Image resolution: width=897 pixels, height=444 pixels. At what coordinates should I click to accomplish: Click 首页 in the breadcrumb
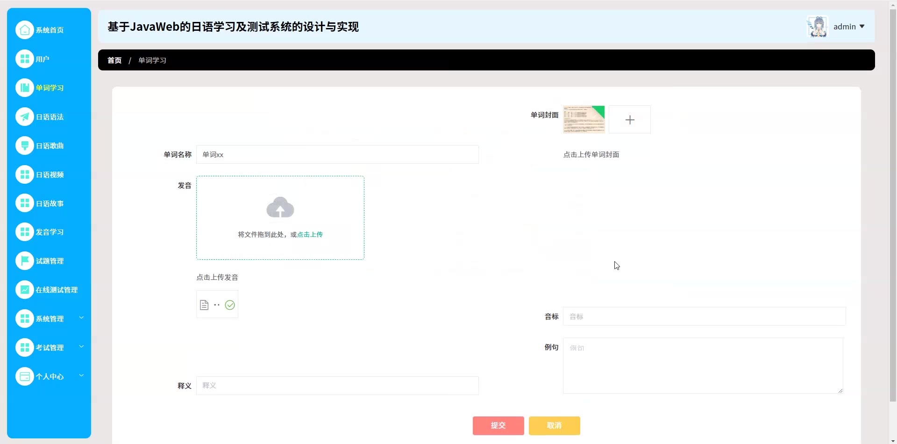(114, 61)
